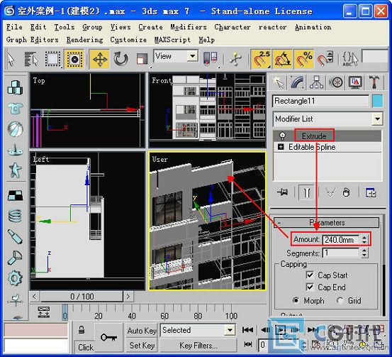Activate the Select and Rotate tool
The image size is (392, 357).
click(121, 60)
